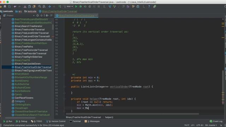Click the Save All toolbar icon
Image resolution: width=226 pixels, height=127 pixels.
(5, 7)
